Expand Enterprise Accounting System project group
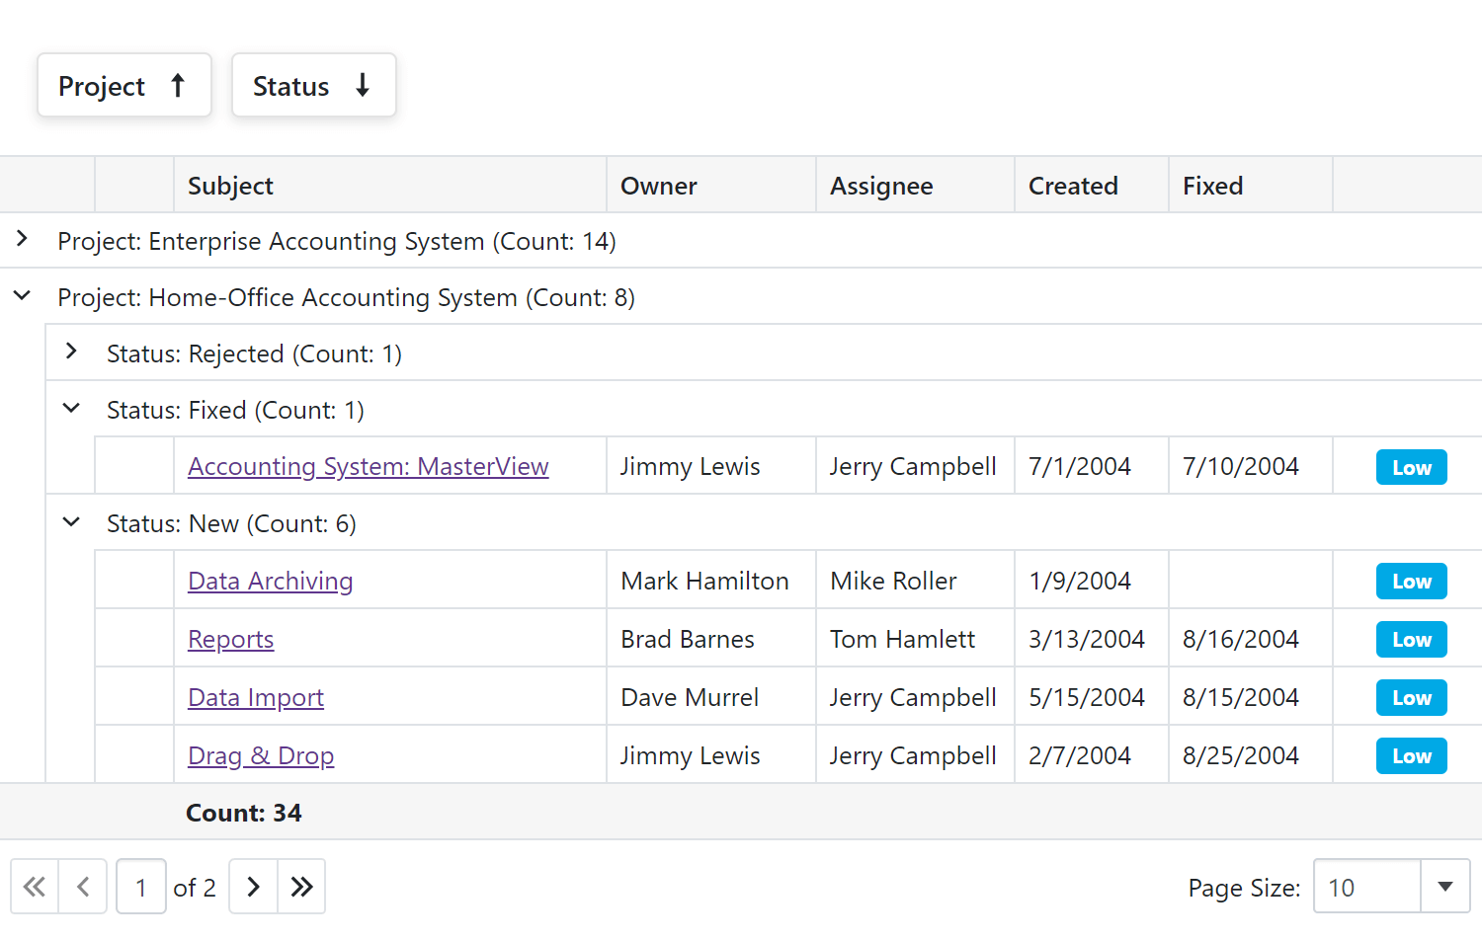Image resolution: width=1482 pixels, height=940 pixels. 22,240
